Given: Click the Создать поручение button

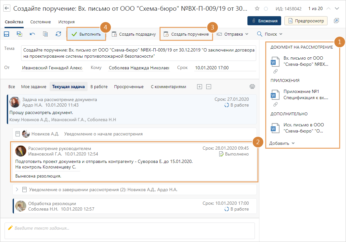Looking at the screenshot, I should coord(186,34).
